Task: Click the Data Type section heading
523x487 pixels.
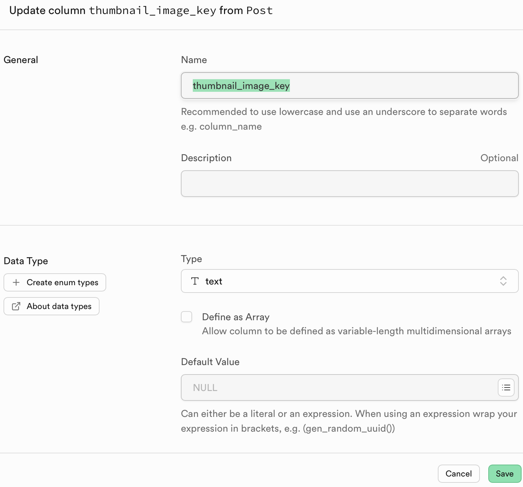Action: click(x=26, y=261)
